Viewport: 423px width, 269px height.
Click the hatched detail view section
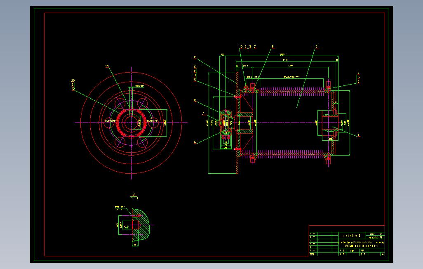pos(140,225)
